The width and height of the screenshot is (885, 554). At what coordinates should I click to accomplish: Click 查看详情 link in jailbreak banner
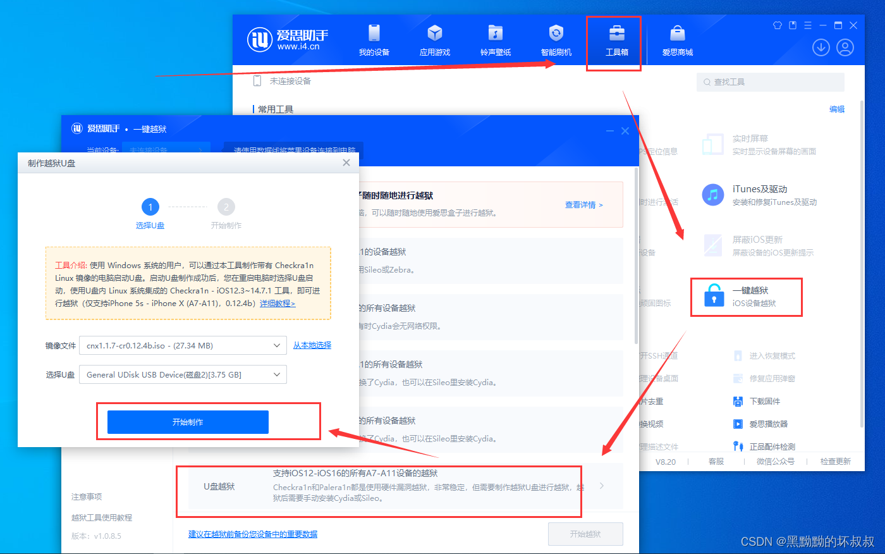click(x=583, y=205)
